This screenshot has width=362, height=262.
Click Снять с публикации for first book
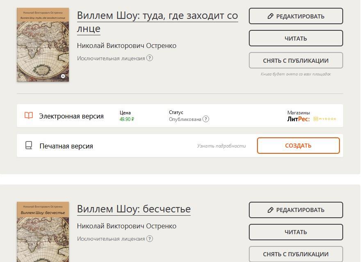296,60
